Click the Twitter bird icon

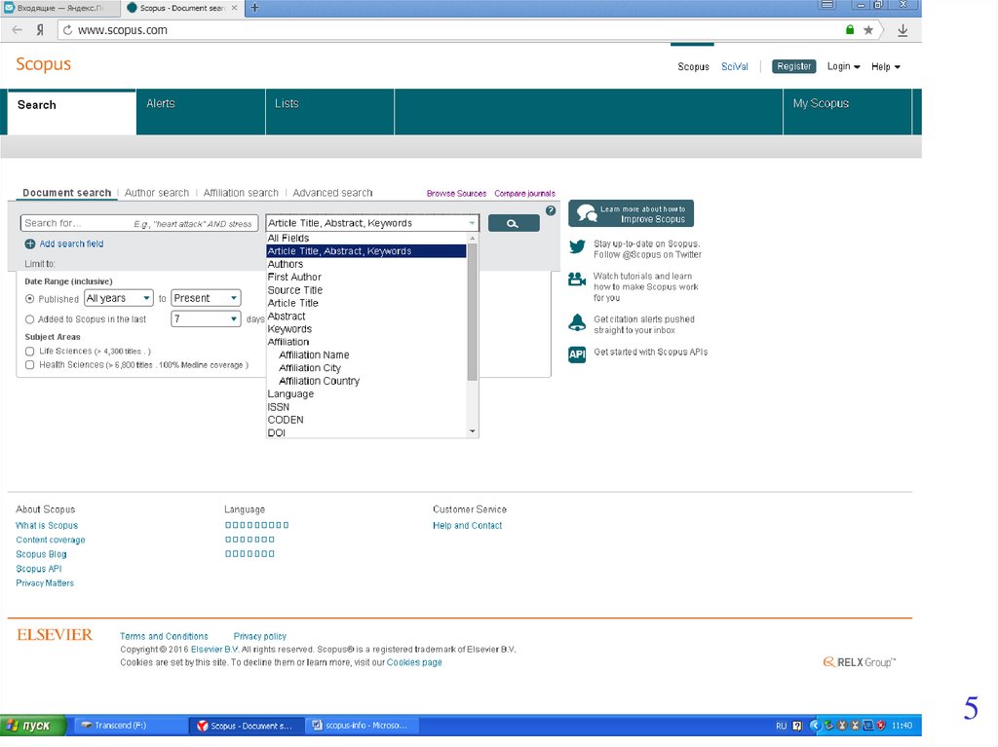(x=577, y=246)
